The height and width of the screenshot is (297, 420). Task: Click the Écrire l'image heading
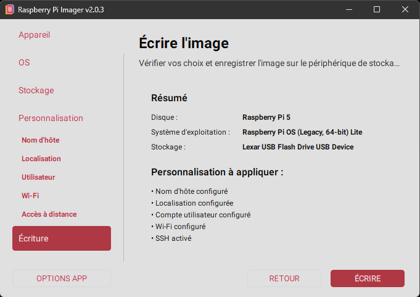point(184,43)
